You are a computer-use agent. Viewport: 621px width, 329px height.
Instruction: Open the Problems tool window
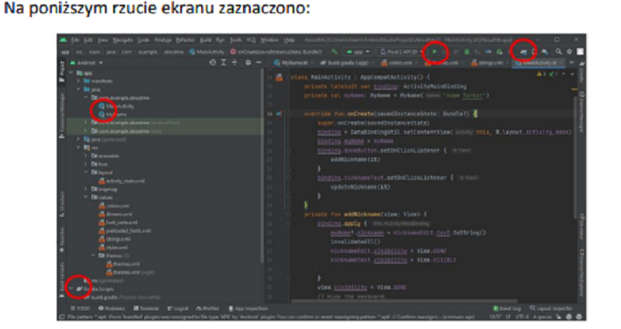click(112, 308)
